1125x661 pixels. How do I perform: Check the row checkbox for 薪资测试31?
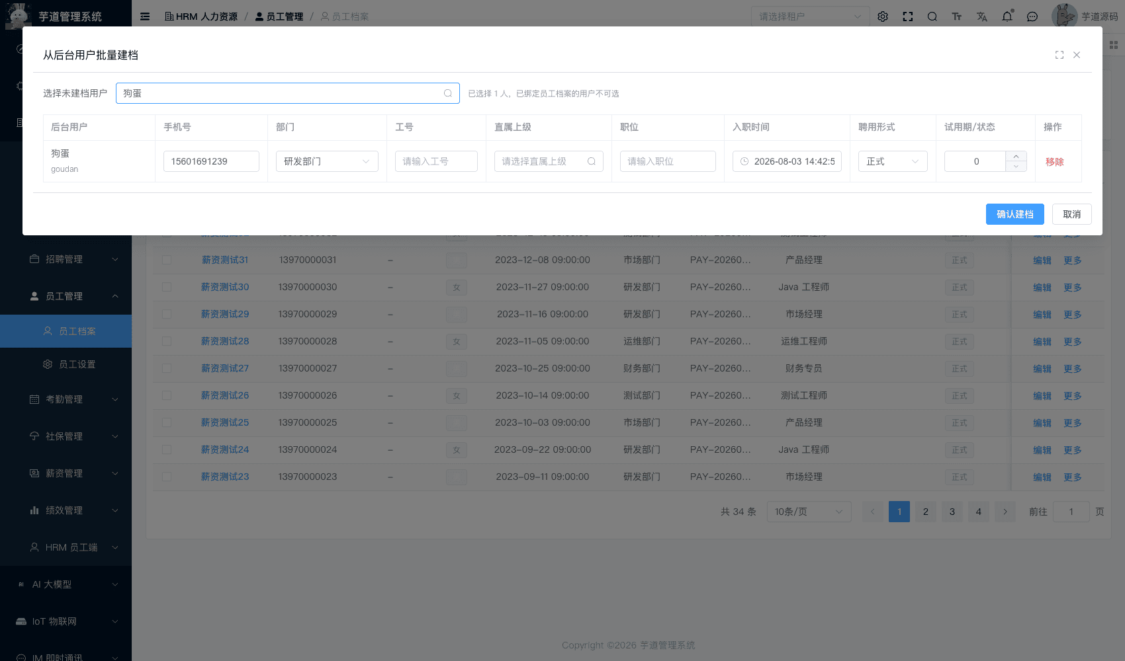[167, 260]
